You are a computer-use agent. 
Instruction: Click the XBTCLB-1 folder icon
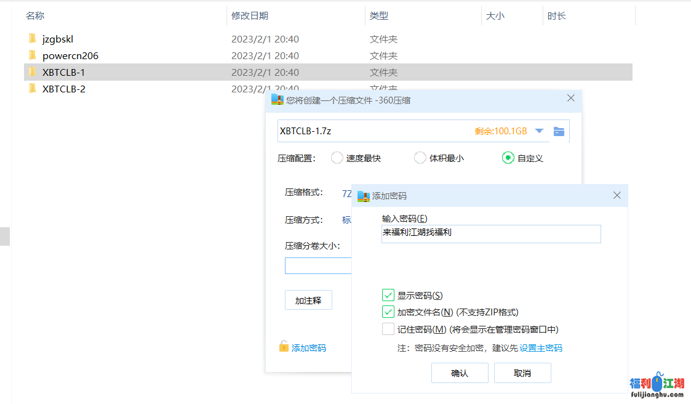[x=33, y=72]
